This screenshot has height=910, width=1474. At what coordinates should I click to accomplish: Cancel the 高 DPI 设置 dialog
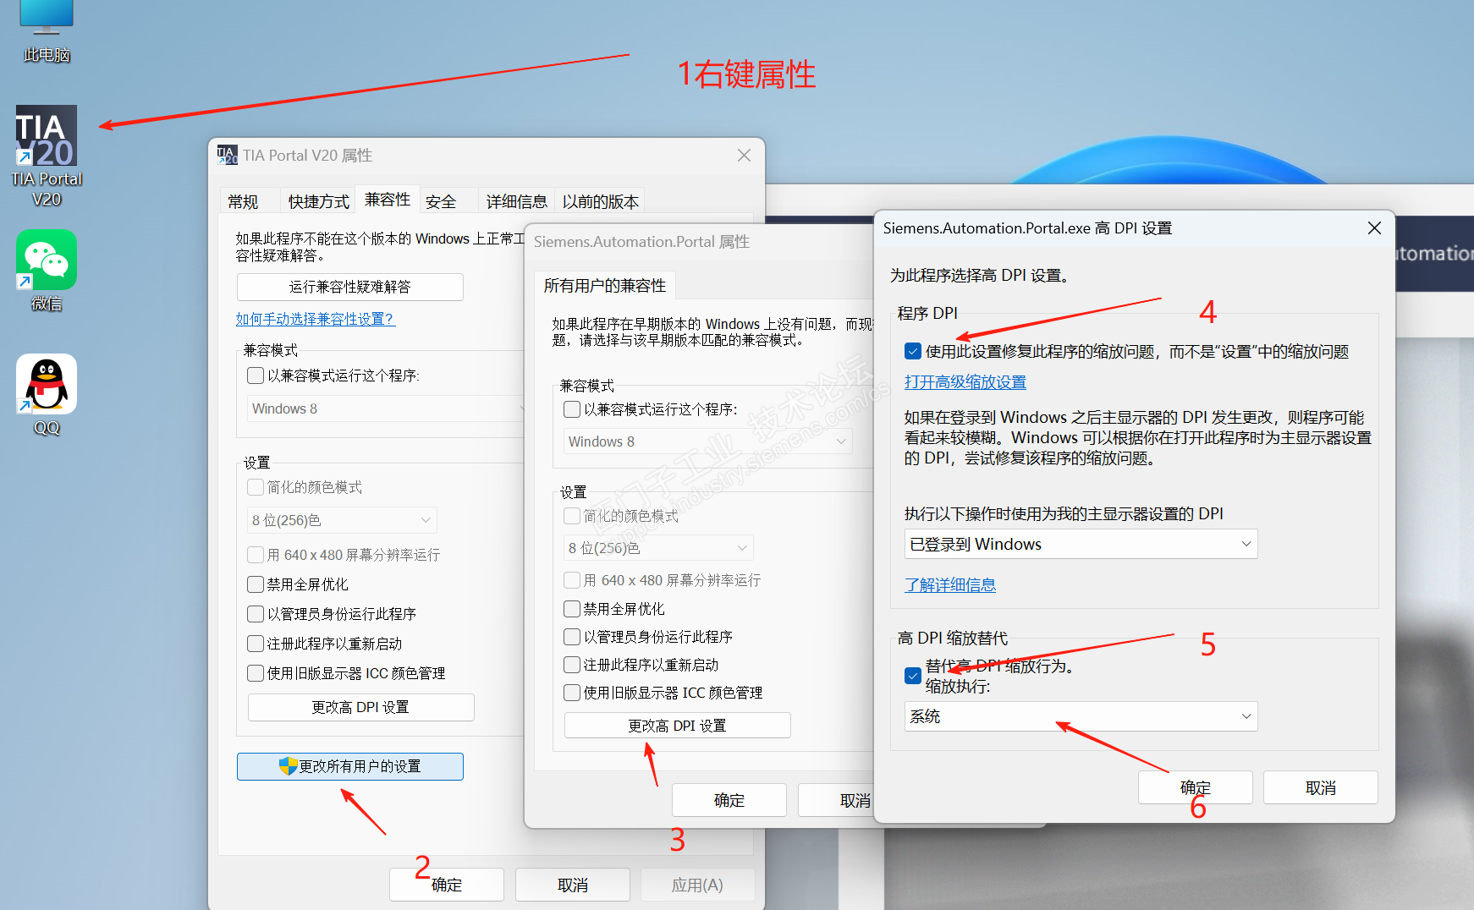pyautogui.click(x=1321, y=787)
